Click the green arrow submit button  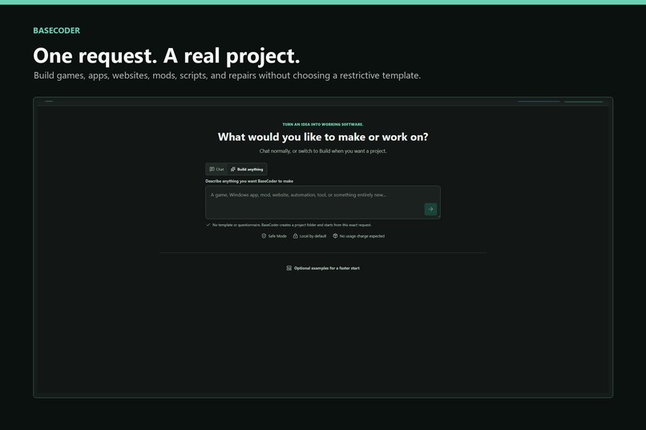[x=430, y=209]
